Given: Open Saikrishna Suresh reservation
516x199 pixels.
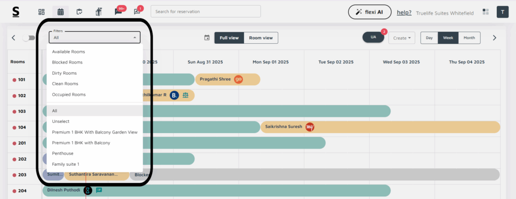Looking at the screenshot, I should (380, 127).
